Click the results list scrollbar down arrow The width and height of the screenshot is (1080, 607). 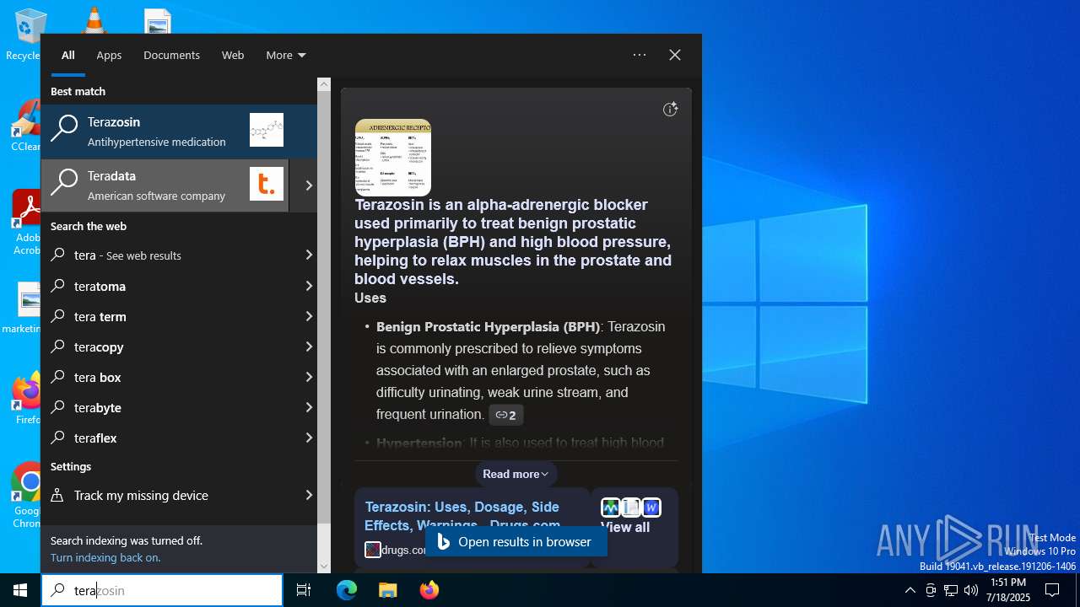coord(324,567)
